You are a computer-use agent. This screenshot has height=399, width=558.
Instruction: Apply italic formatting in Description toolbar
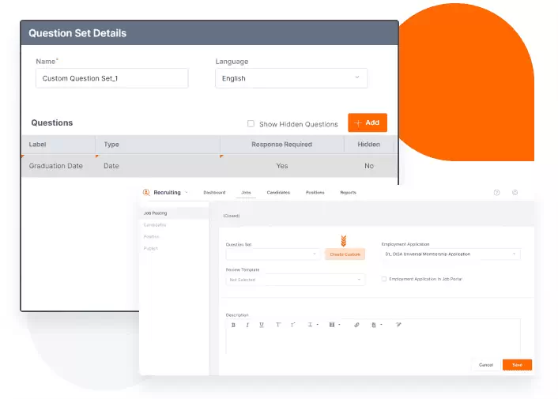tap(247, 325)
